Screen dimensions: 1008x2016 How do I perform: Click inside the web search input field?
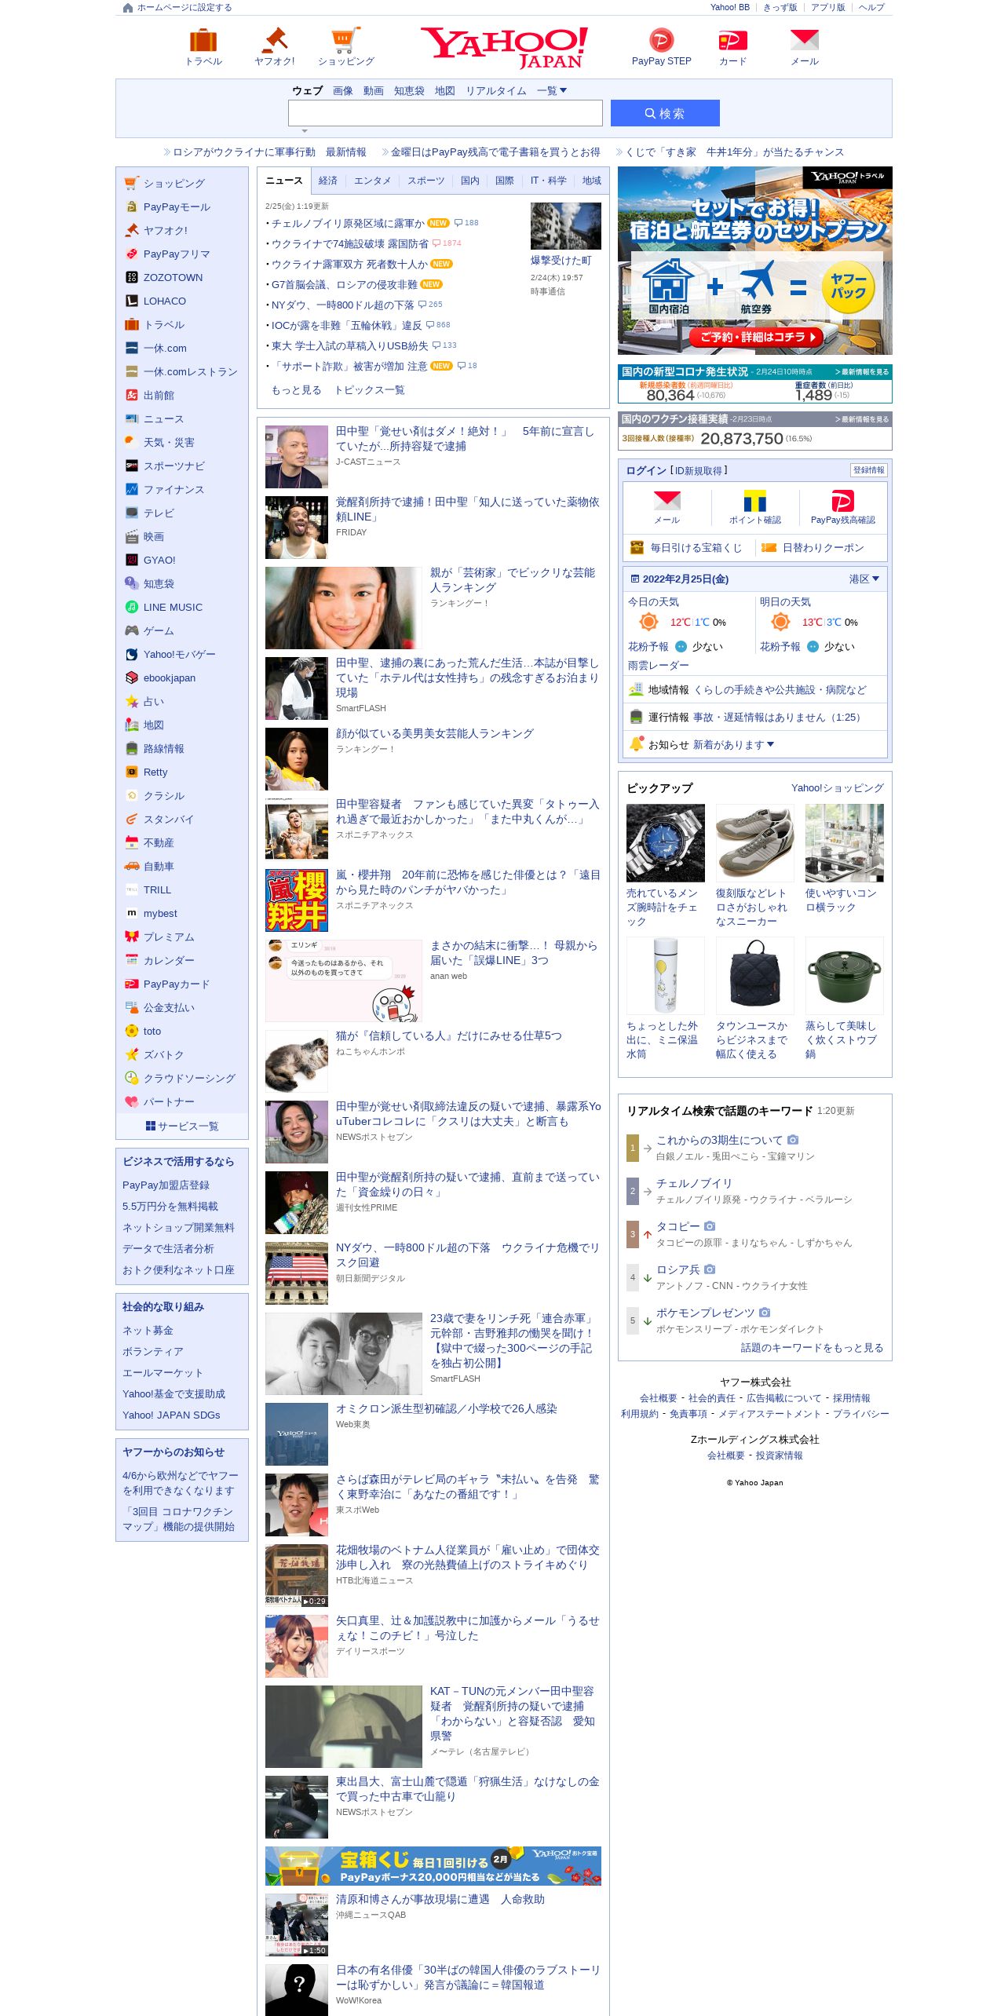(x=445, y=113)
